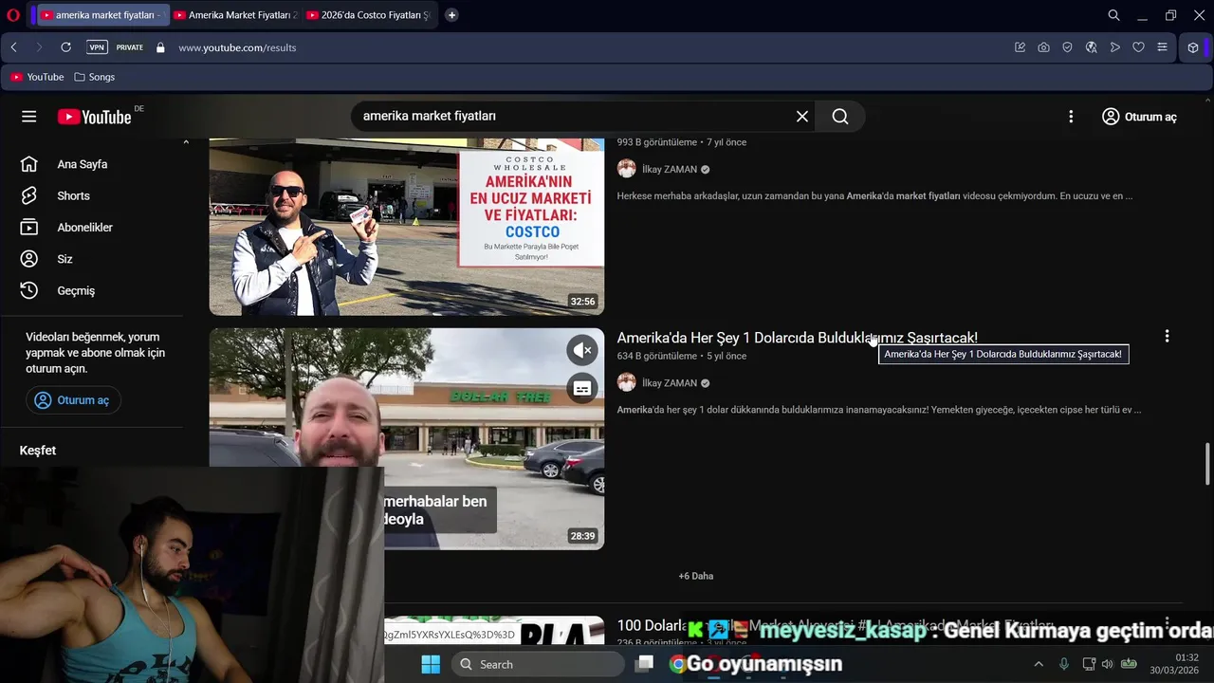
Task: Submit search with magnifier button
Action: click(840, 116)
